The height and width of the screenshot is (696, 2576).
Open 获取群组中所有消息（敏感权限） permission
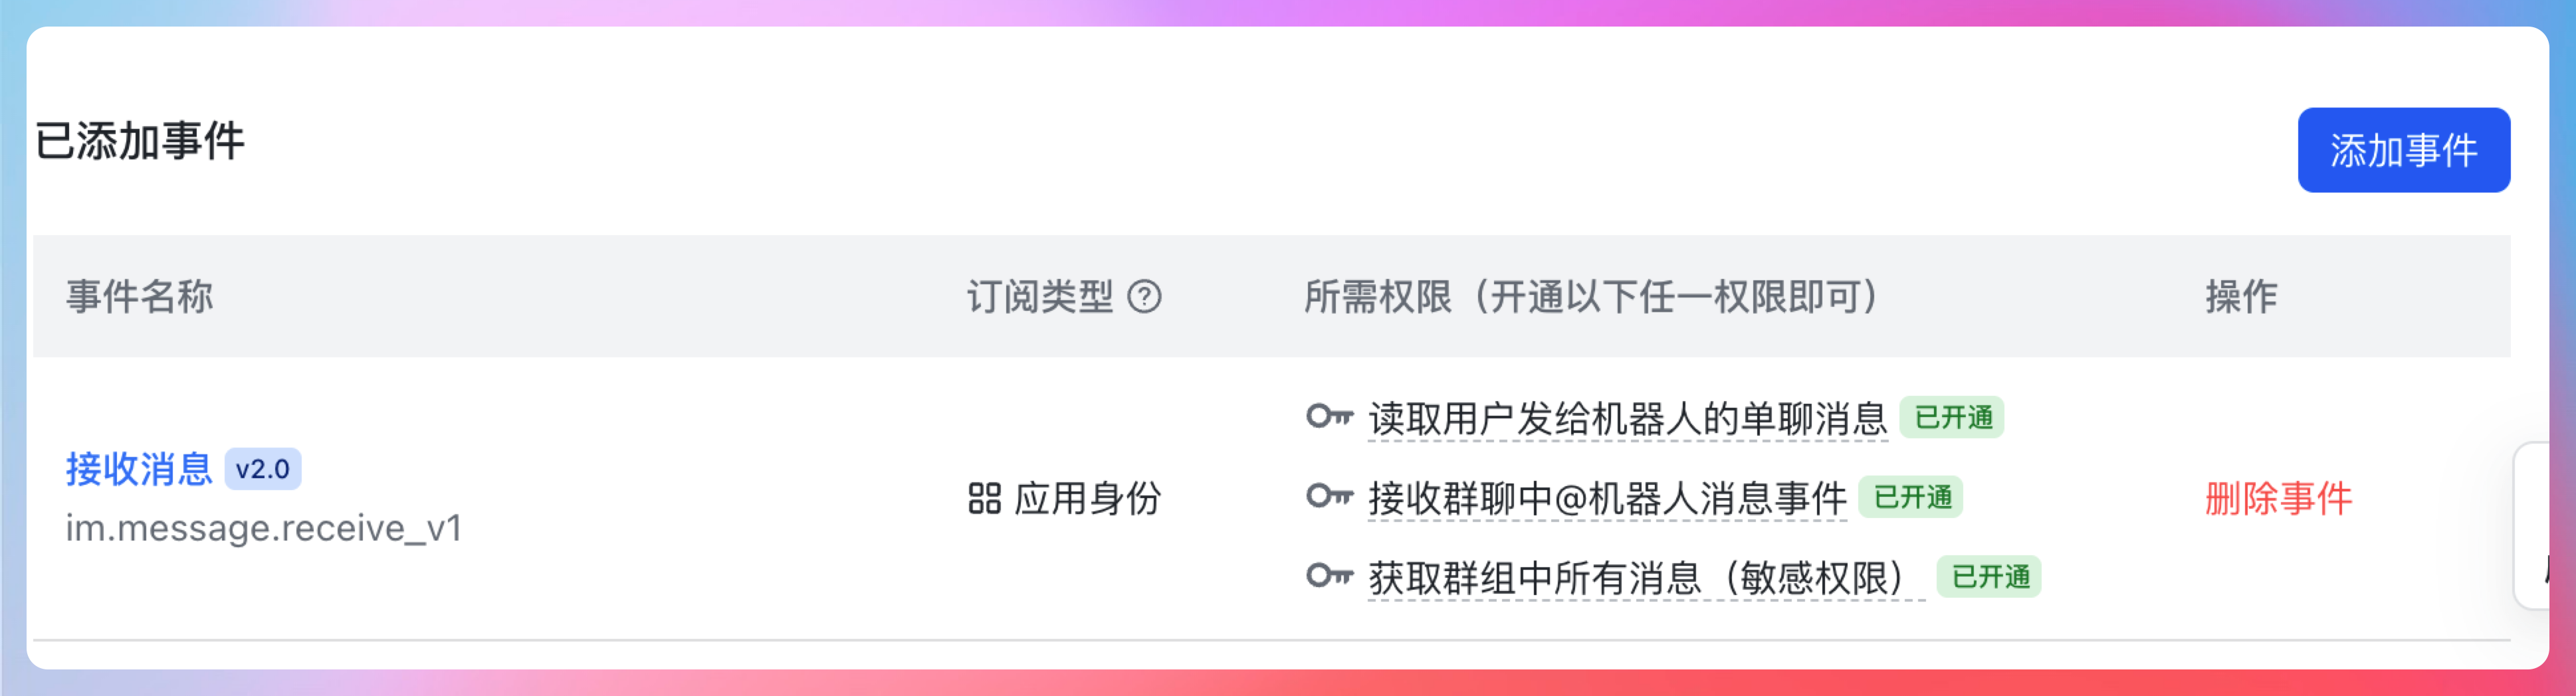[x=1645, y=578]
